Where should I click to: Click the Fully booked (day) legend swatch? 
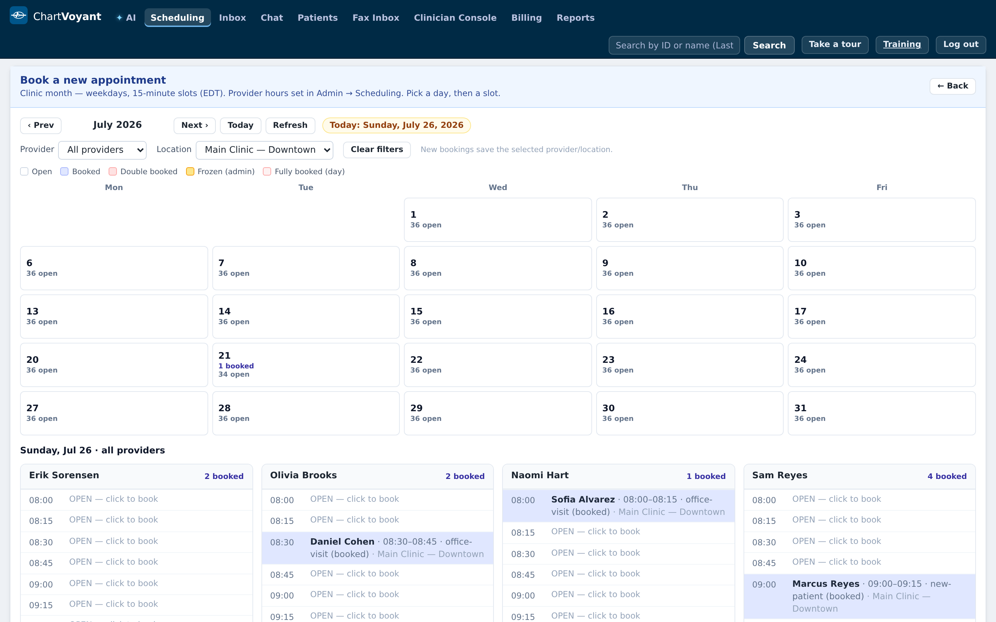267,171
